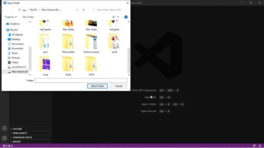This screenshot has width=264, height=148.
Task: Click This PC in the address breadcrumb
Action: (x=33, y=10)
